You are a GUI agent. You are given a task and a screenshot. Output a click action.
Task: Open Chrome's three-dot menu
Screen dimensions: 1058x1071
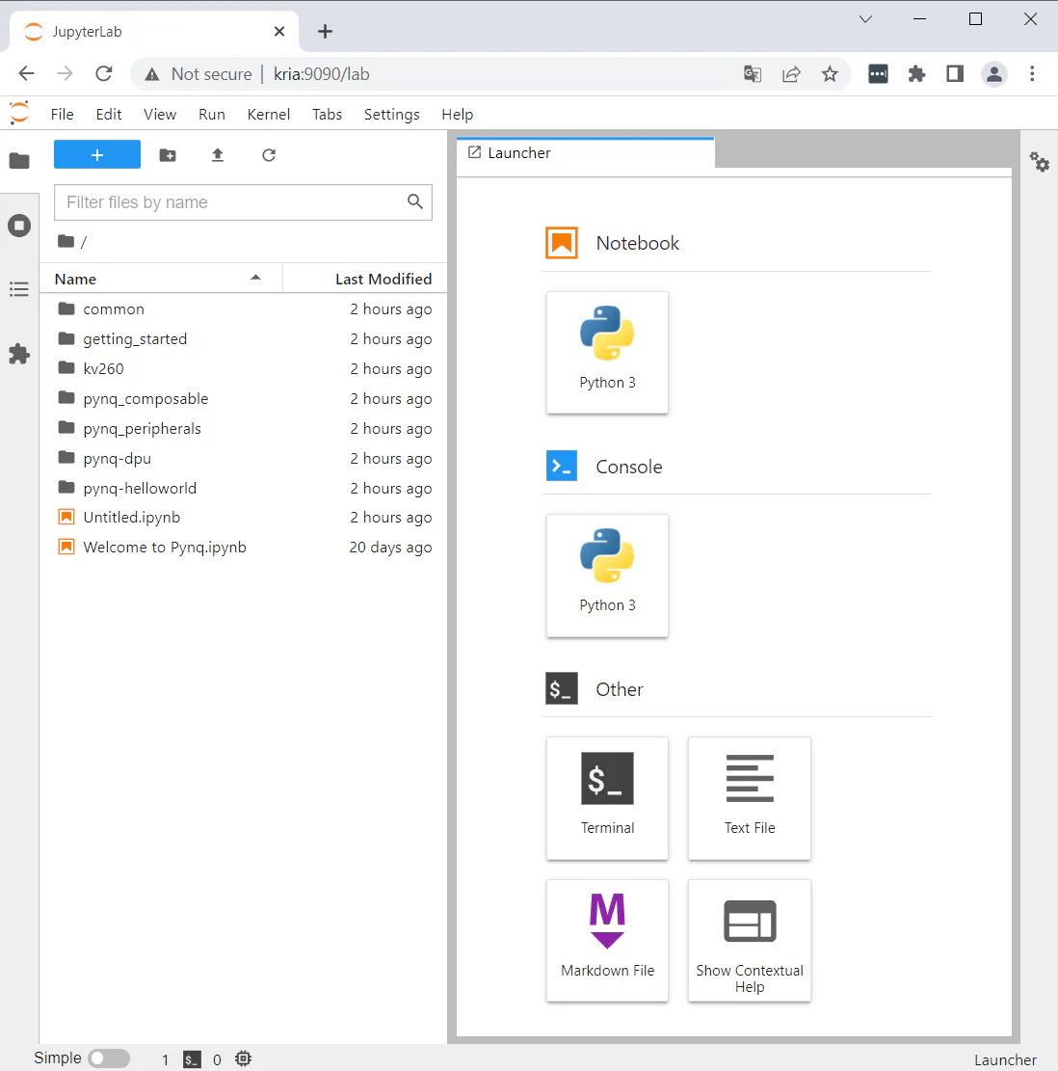[1033, 73]
